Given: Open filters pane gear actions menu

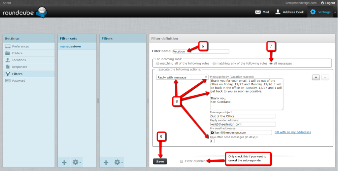Looking at the screenshot, I should pos(118,162).
